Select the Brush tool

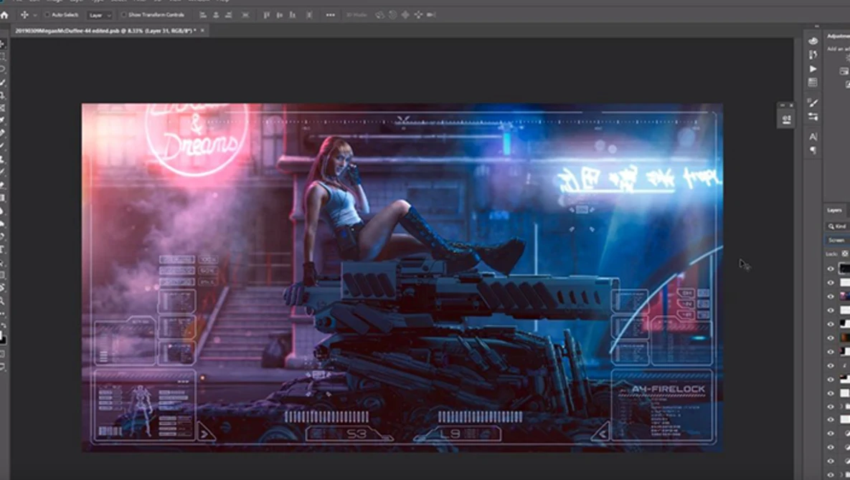tap(3, 146)
